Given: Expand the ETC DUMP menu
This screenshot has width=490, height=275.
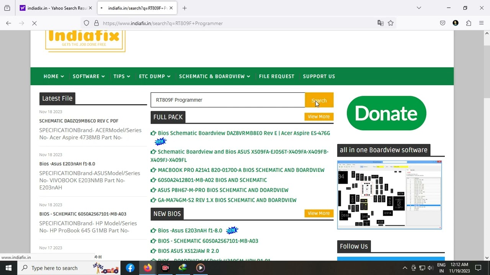Looking at the screenshot, I should click(x=155, y=76).
